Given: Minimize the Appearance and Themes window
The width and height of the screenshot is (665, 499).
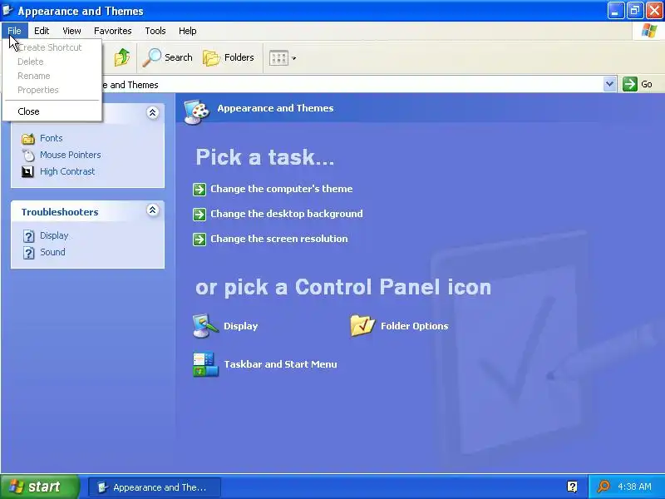Looking at the screenshot, I should click(x=615, y=11).
